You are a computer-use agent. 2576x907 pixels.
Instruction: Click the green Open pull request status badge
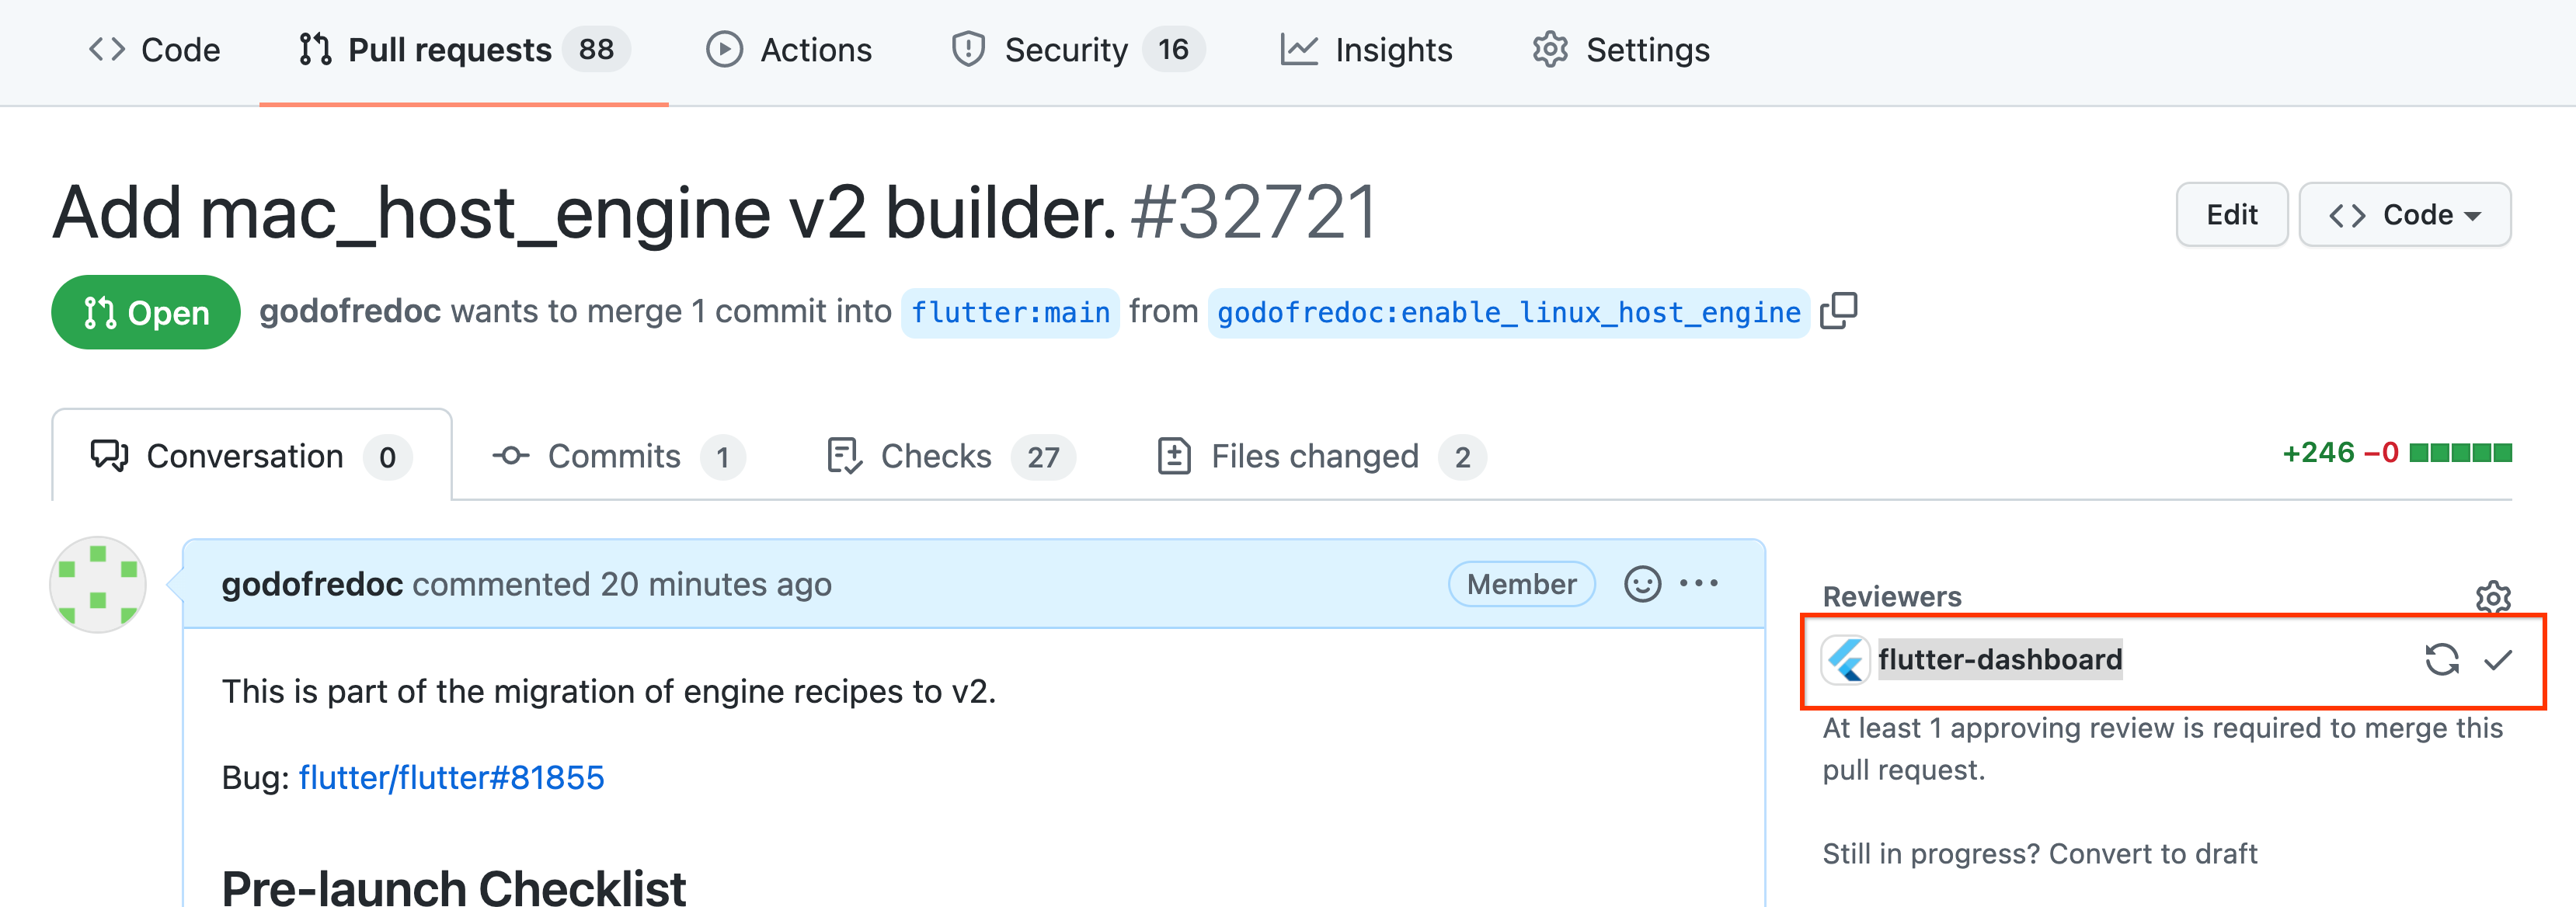point(144,311)
